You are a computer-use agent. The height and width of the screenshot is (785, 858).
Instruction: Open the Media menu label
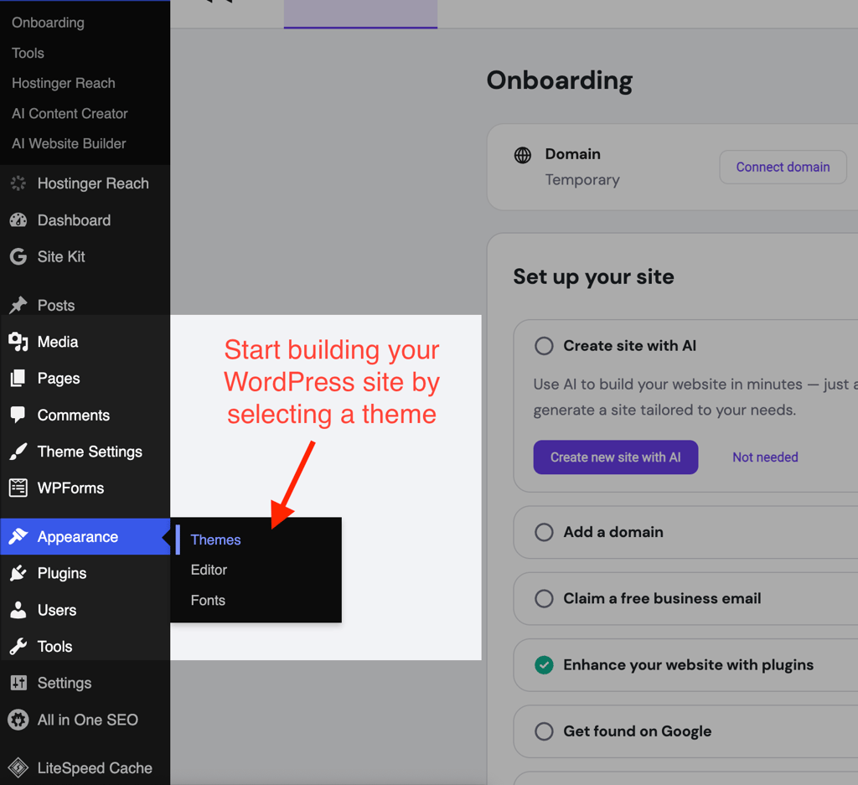pyautogui.click(x=58, y=342)
